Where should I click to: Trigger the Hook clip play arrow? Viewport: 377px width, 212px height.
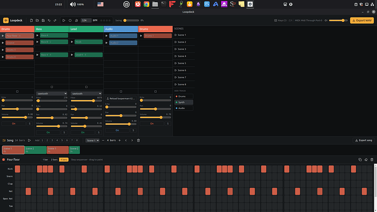pos(72,42)
